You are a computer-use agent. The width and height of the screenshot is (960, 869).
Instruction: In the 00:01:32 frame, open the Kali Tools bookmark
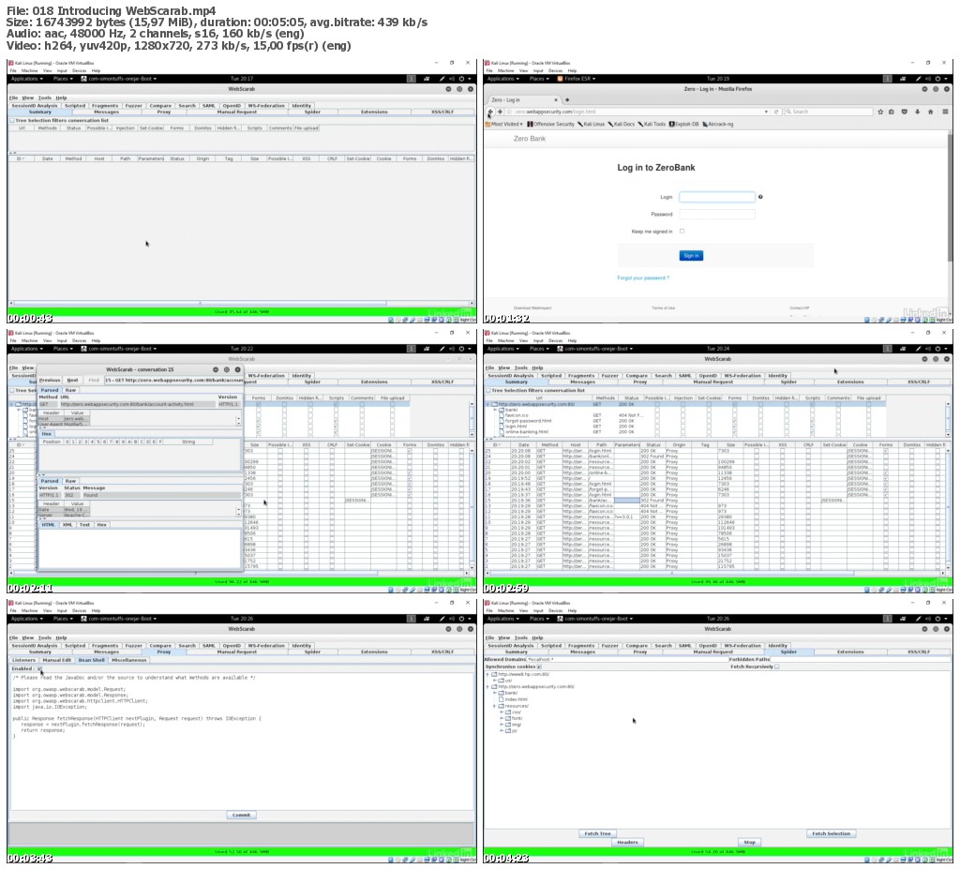click(652, 124)
